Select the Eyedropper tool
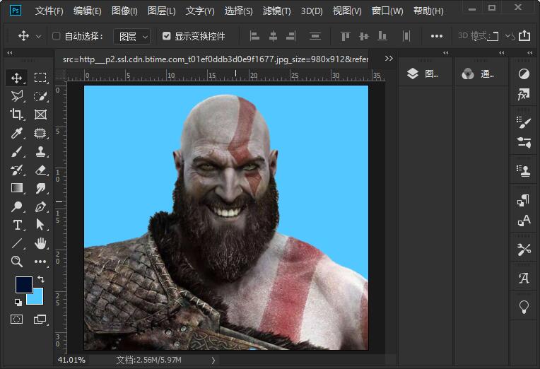The image size is (540, 369). tap(16, 133)
